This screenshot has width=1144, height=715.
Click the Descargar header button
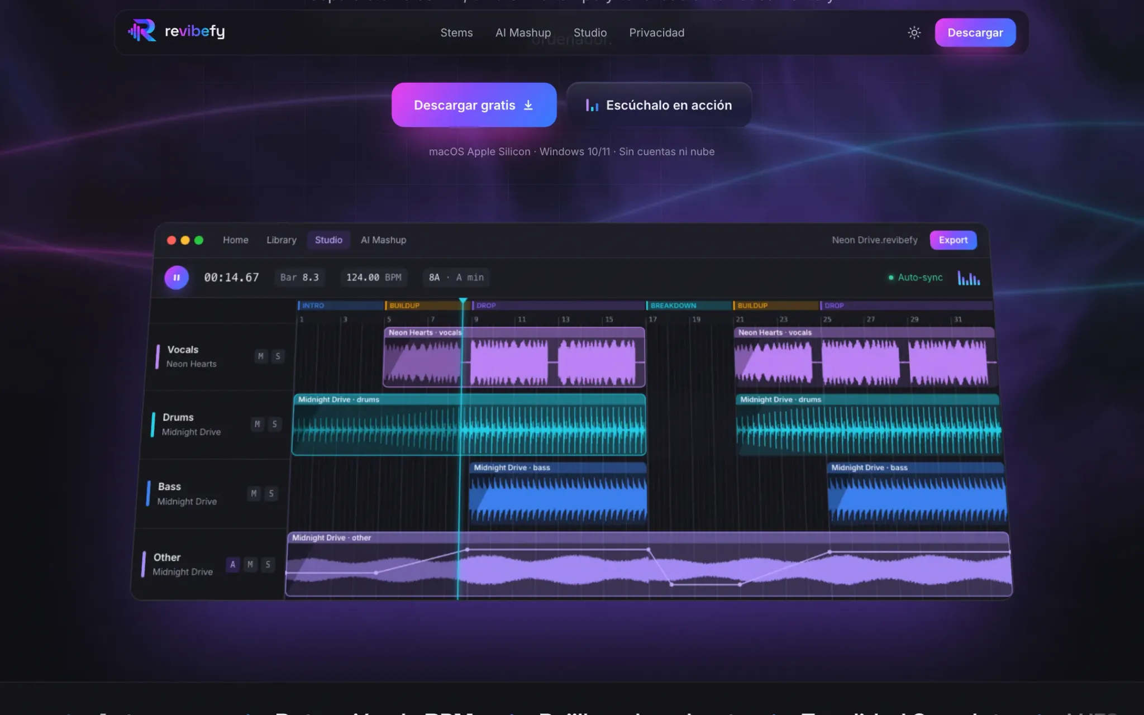975,32
